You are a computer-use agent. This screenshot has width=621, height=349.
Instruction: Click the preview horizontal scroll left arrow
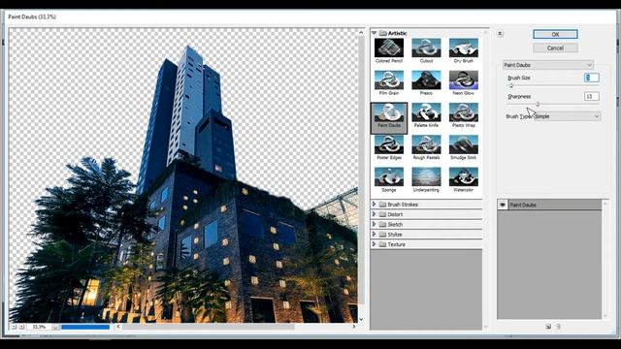pyautogui.click(x=118, y=327)
